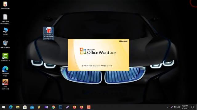The width and height of the screenshot is (197, 110).
Task: Open the Mail app on the taskbar
Action: (32, 107)
